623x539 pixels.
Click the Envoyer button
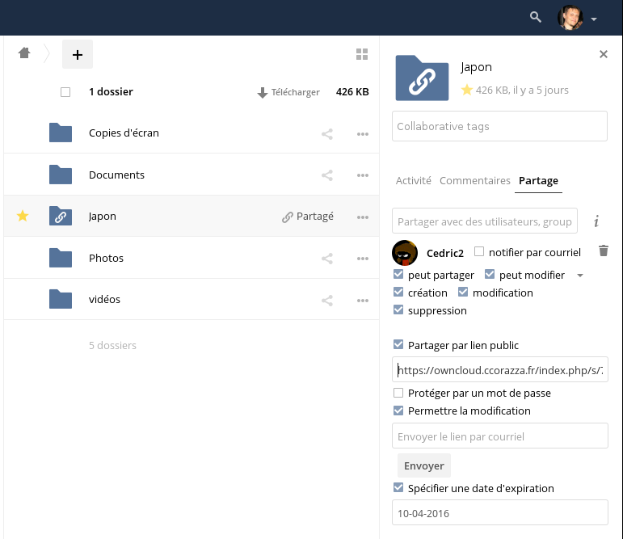pos(423,465)
